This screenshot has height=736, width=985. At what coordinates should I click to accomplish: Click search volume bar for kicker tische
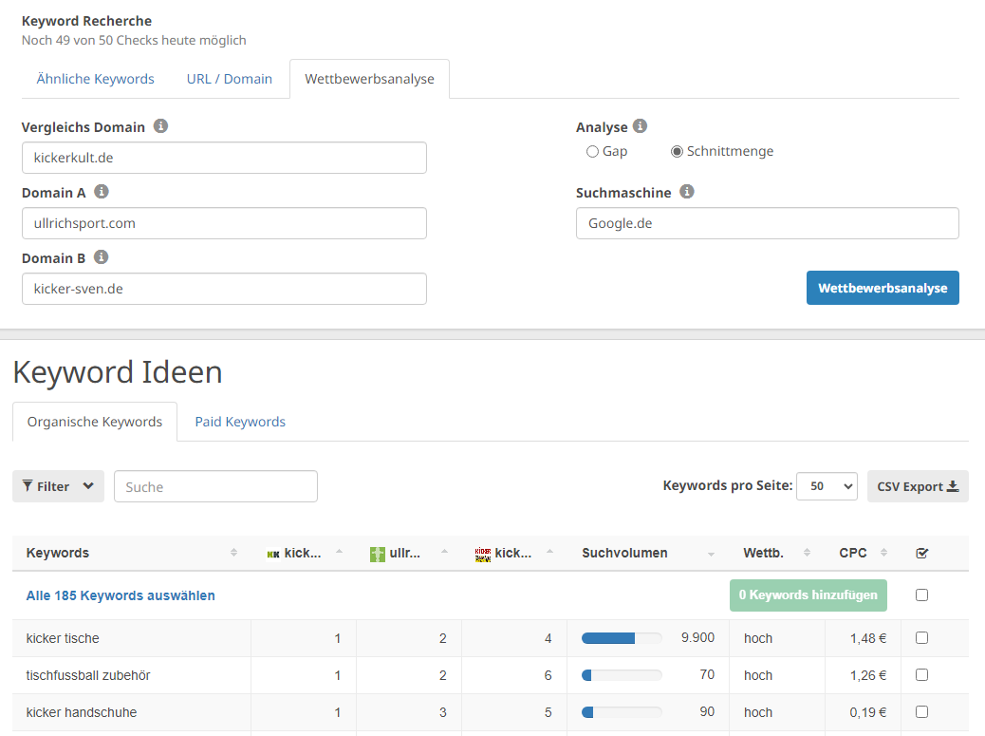click(x=622, y=638)
